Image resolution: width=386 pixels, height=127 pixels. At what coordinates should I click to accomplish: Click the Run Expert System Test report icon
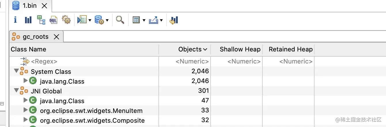pos(82,20)
